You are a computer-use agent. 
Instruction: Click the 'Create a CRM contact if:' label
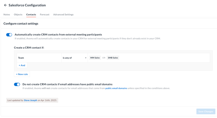[x=29, y=48]
